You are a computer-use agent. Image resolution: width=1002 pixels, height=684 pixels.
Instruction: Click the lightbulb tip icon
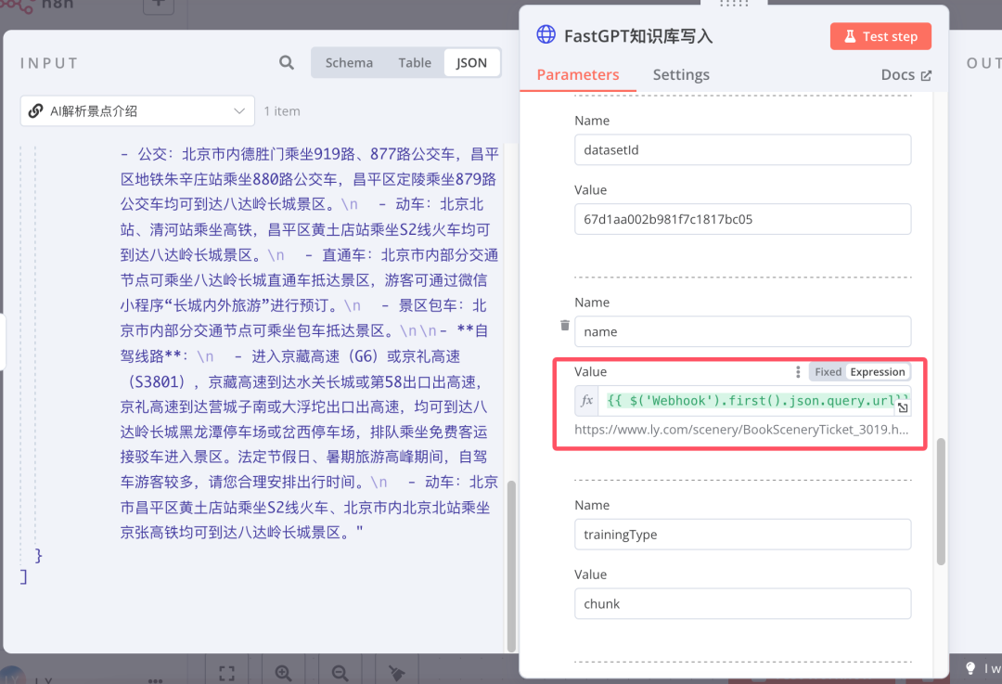coord(970,668)
